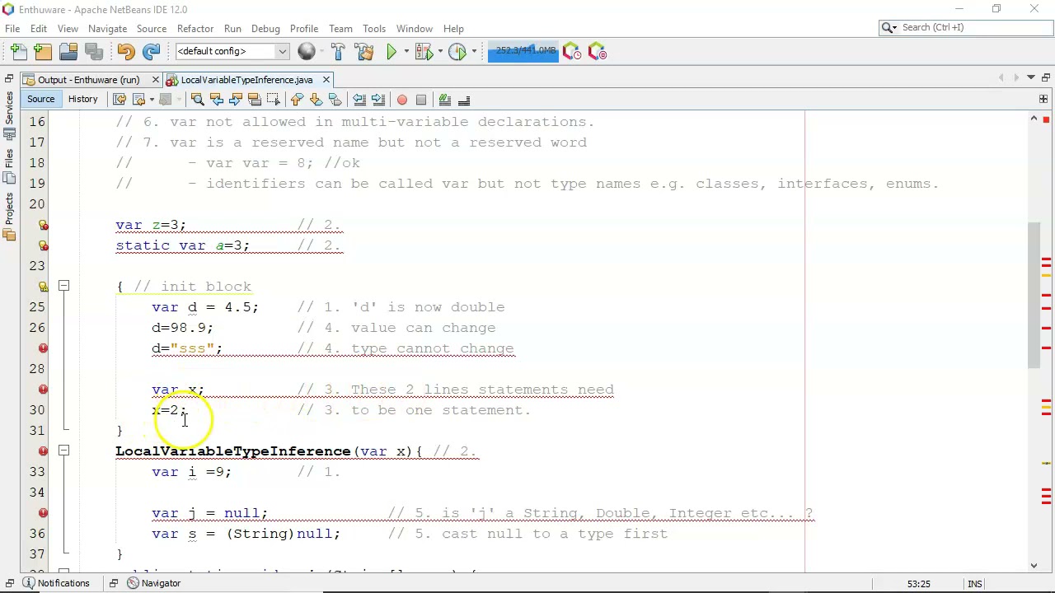The height and width of the screenshot is (593, 1055).
Task: Collapse the LocalVariableTypeInference constructor fold
Action: click(x=63, y=451)
